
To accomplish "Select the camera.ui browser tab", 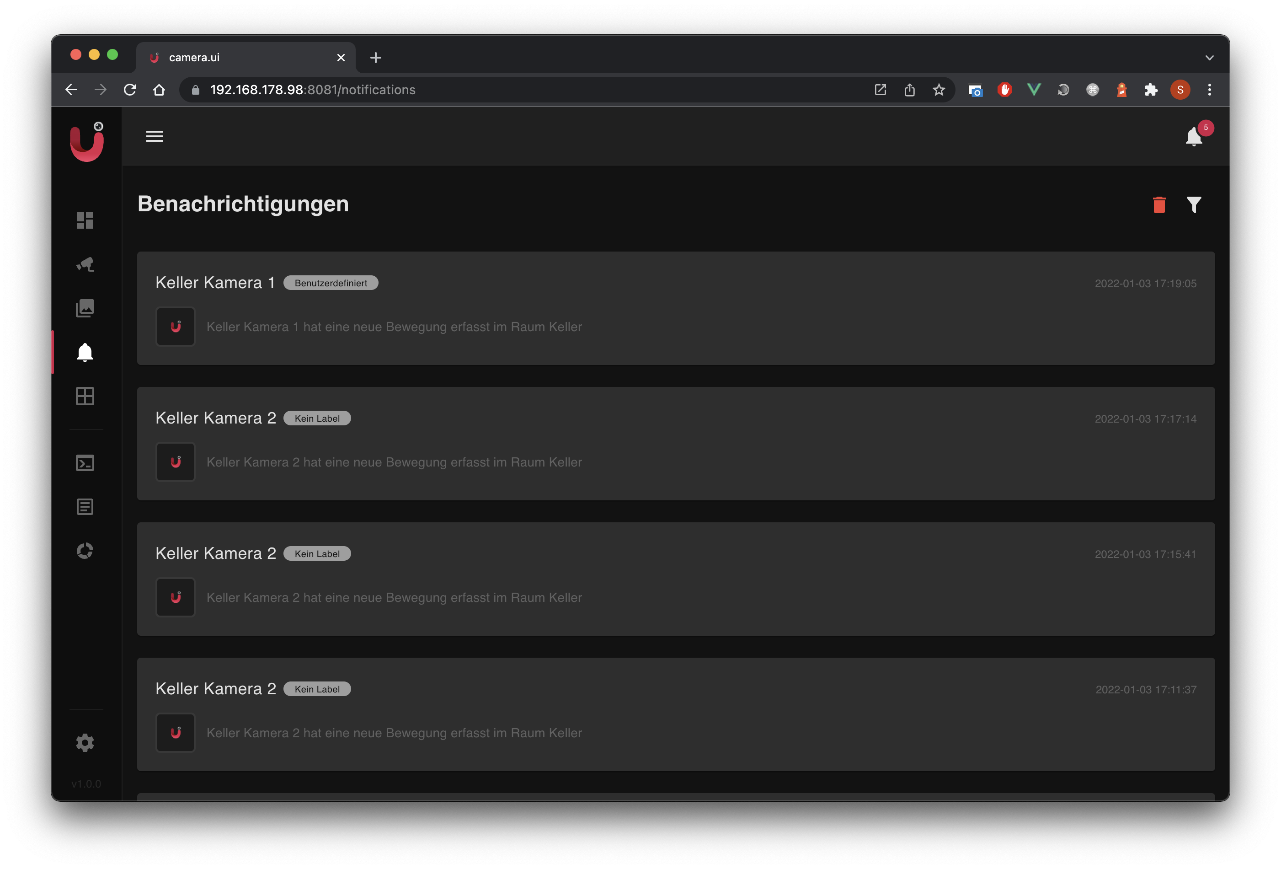I will click(x=246, y=57).
